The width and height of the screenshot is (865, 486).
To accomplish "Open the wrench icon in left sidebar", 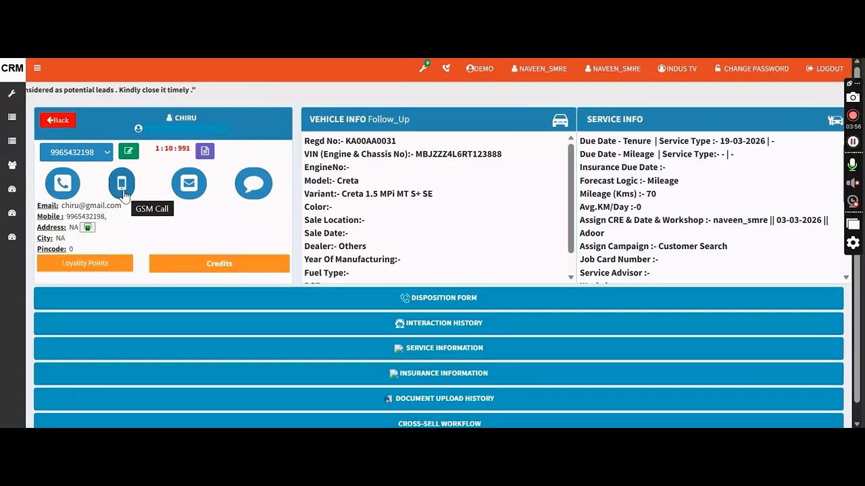I will pyautogui.click(x=11, y=93).
